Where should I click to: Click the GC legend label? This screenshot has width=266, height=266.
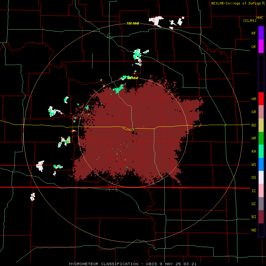[254, 204]
